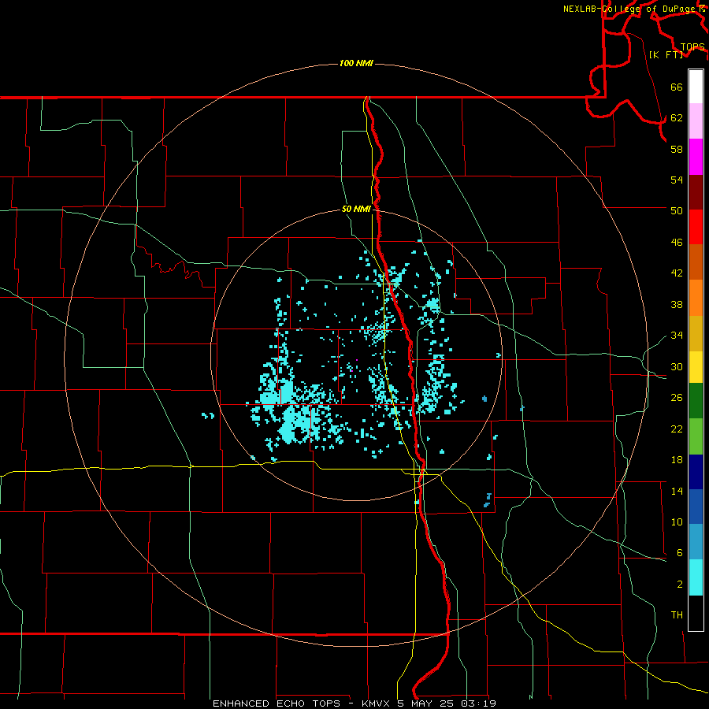Click the cyan legend swatch
The width and height of the screenshot is (709, 709).
696,577
